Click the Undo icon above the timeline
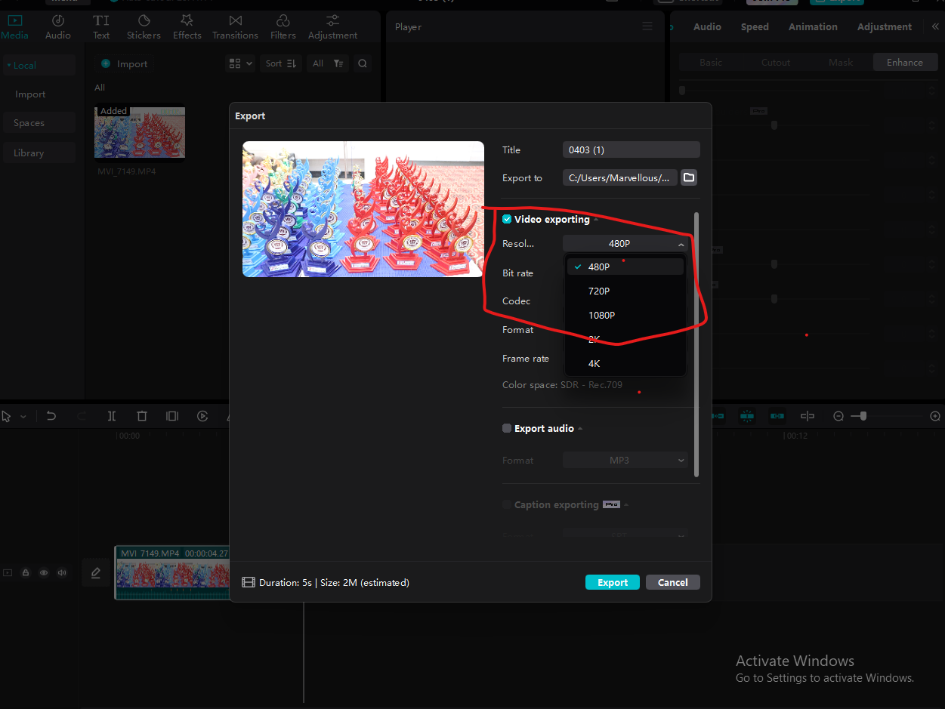 [x=51, y=415]
